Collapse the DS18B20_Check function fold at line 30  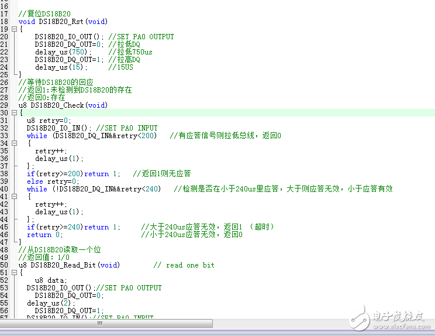(x=14, y=113)
